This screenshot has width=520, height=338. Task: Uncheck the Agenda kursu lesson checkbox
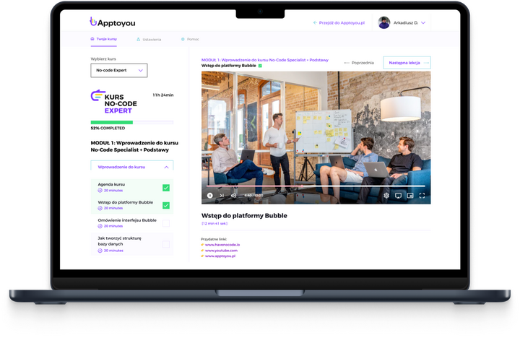[166, 188]
